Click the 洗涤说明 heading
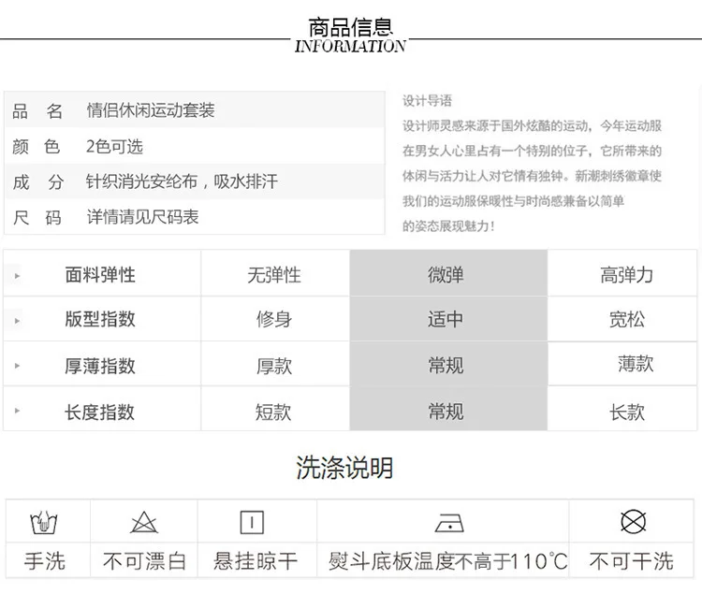Screen dimensions: 702x594 pyautogui.click(x=344, y=468)
